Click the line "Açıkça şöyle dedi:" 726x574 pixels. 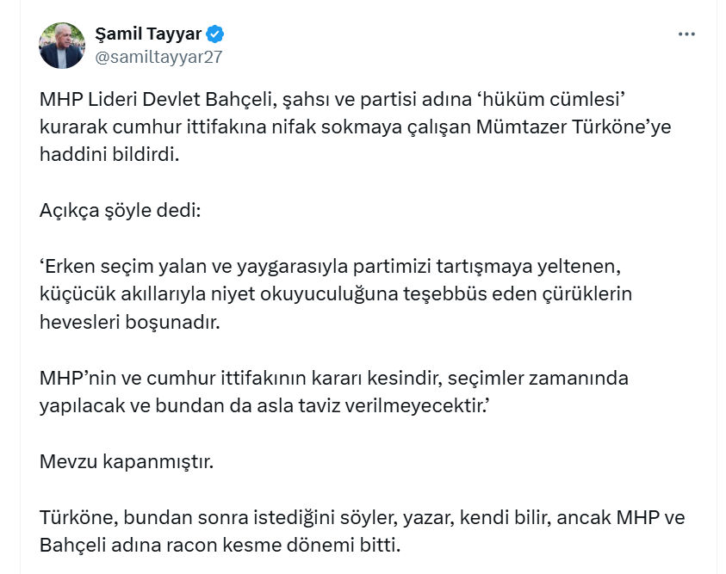tap(120, 210)
